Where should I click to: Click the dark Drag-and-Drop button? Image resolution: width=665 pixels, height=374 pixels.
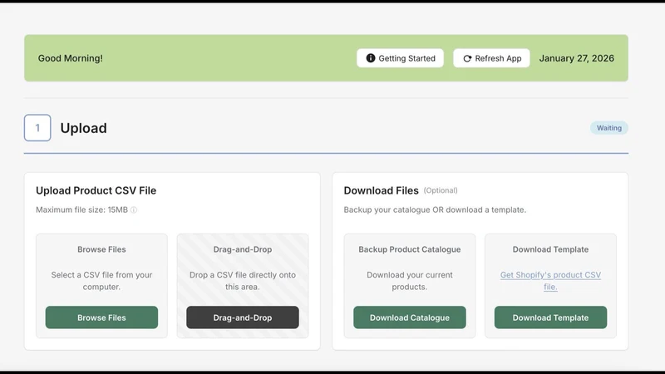242,317
